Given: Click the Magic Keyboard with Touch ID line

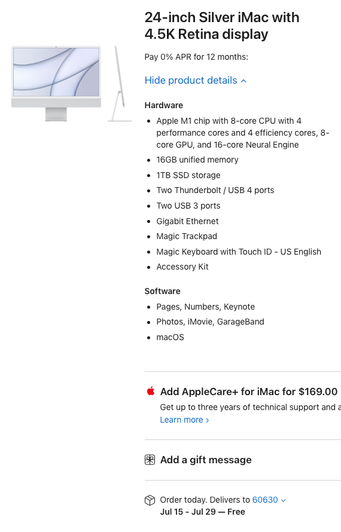Looking at the screenshot, I should [239, 252].
